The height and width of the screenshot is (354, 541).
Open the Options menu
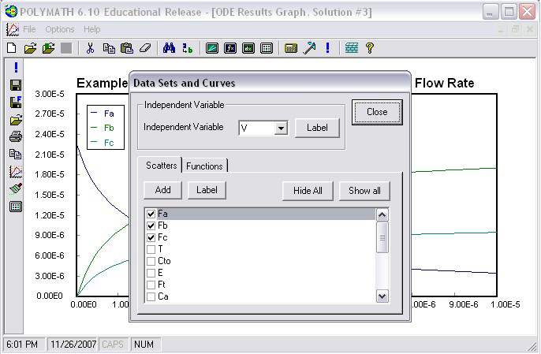59,29
